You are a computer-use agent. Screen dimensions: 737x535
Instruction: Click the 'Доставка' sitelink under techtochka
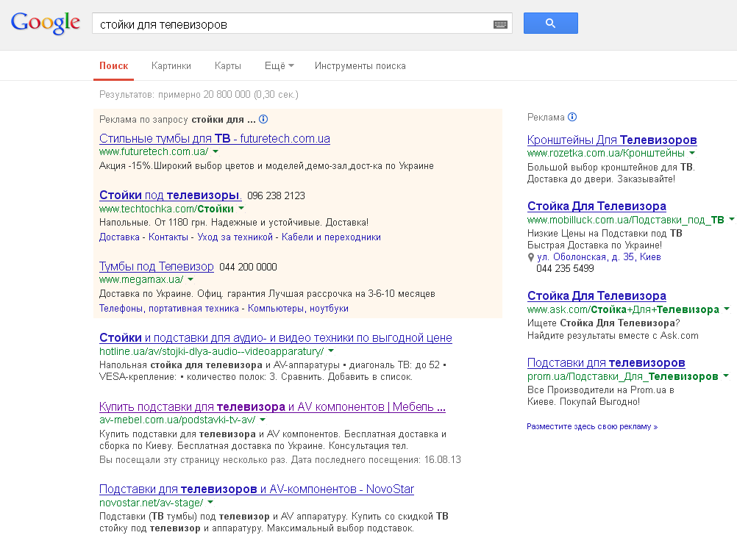click(x=119, y=237)
